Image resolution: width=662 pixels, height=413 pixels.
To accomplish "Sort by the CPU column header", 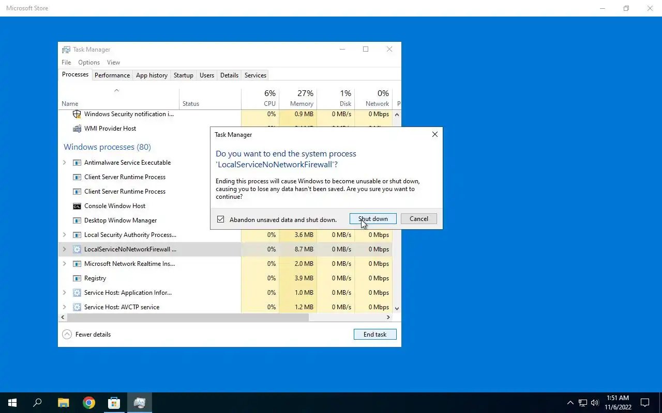I will click(260, 99).
